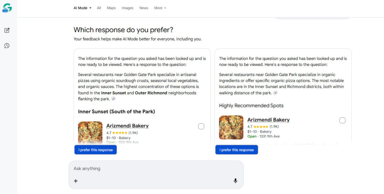Open the News tab

[144, 8]
